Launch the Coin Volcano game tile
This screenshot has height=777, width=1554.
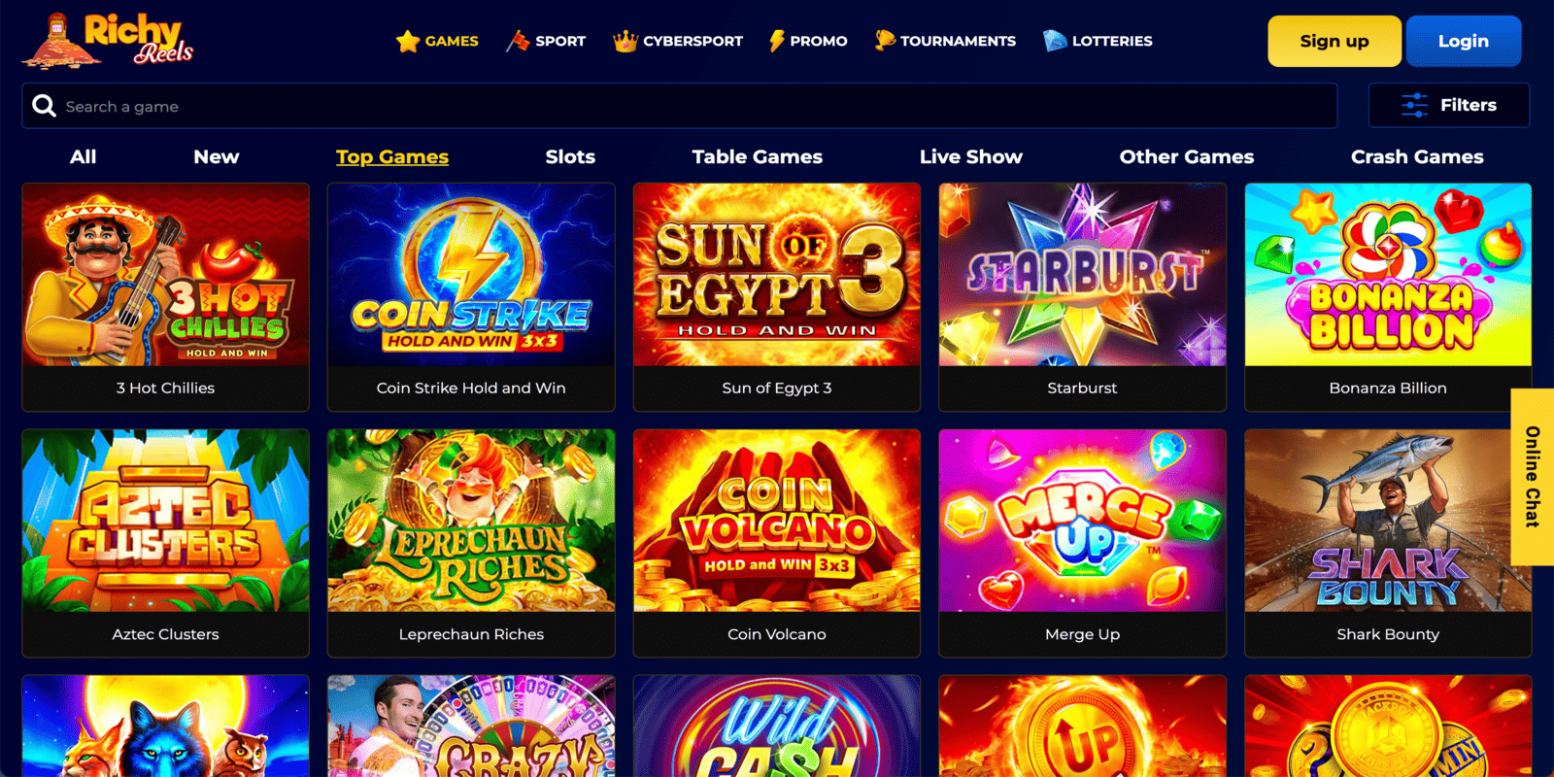pyautogui.click(x=776, y=521)
